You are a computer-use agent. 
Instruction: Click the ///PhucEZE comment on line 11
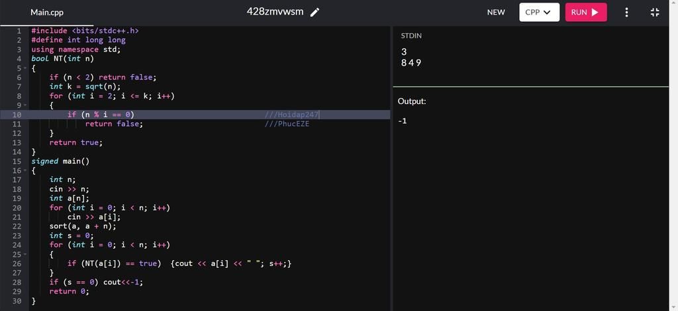pos(287,124)
